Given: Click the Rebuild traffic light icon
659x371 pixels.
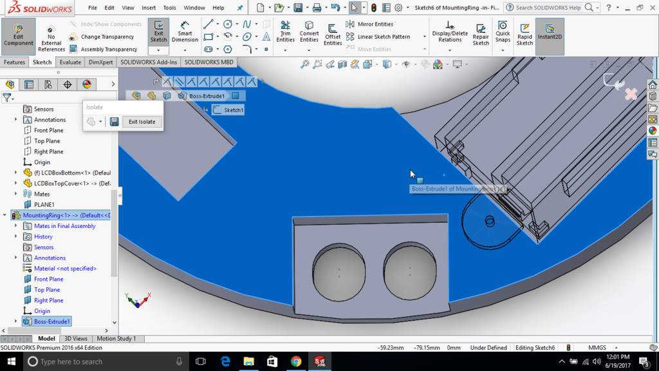Looking at the screenshot, I should pyautogui.click(x=374, y=8).
